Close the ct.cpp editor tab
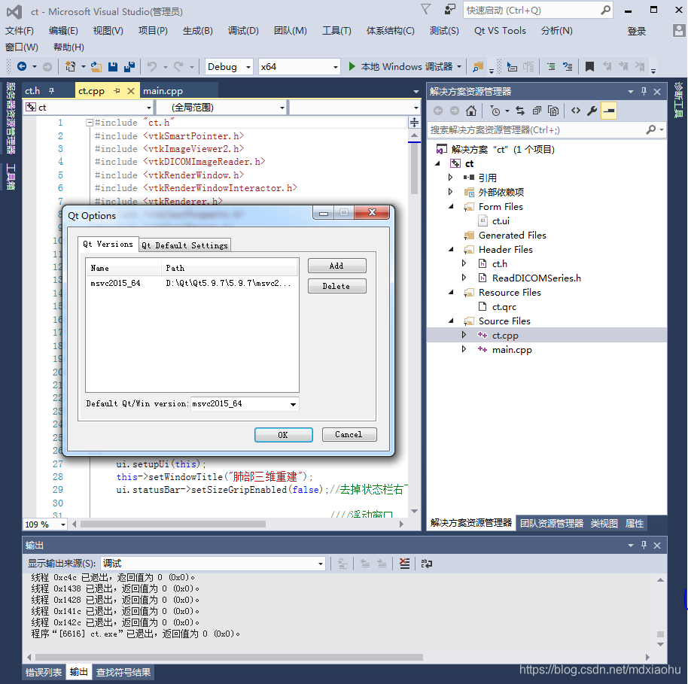 coord(131,91)
